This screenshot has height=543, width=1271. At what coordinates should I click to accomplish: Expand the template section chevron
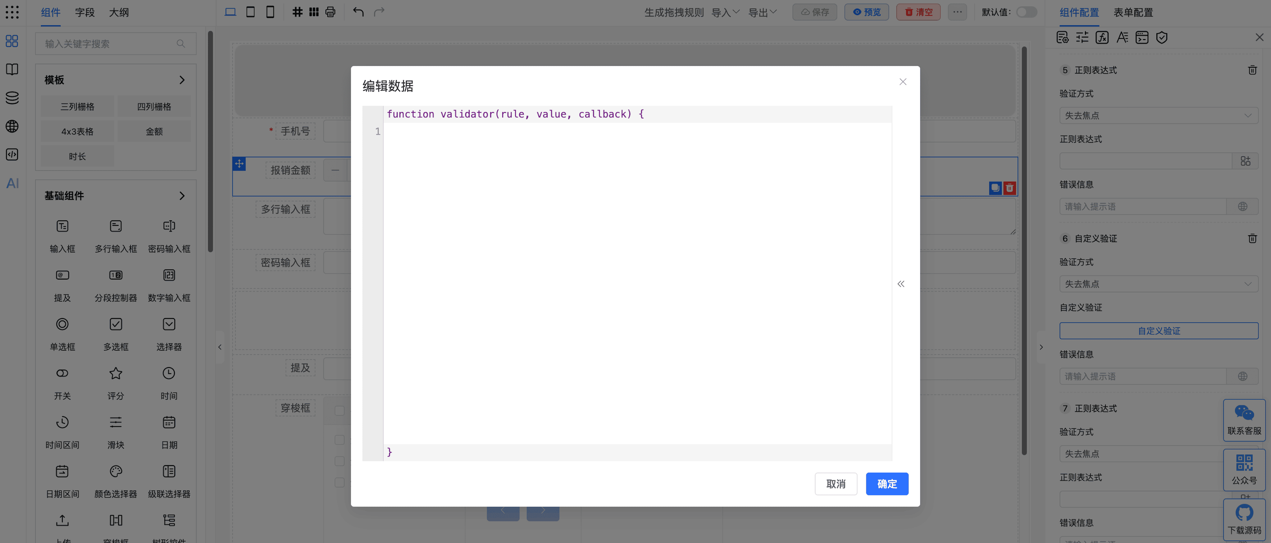coord(182,80)
